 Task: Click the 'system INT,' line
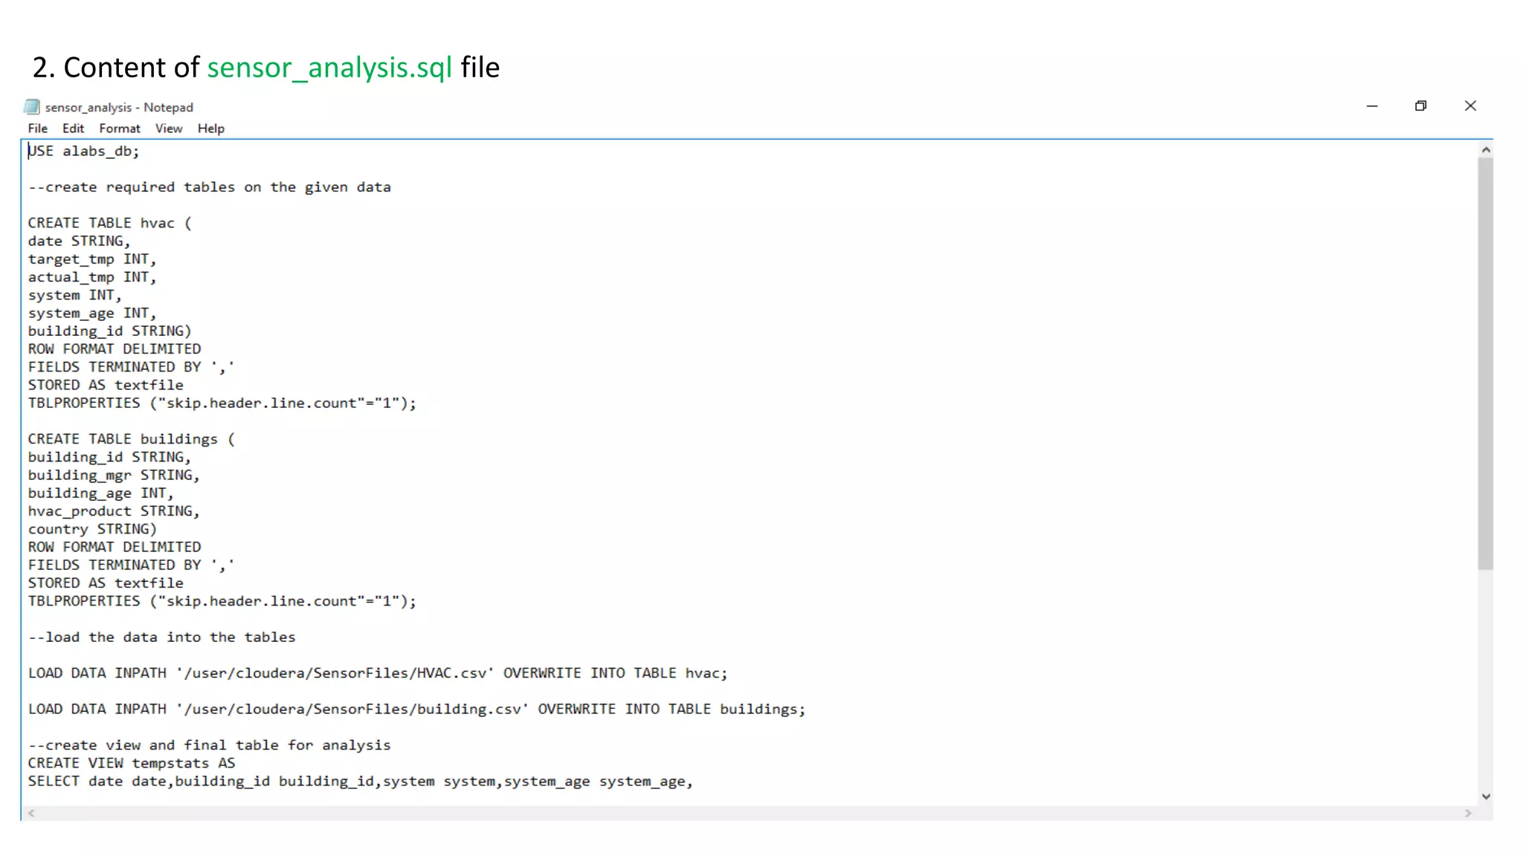pos(74,295)
